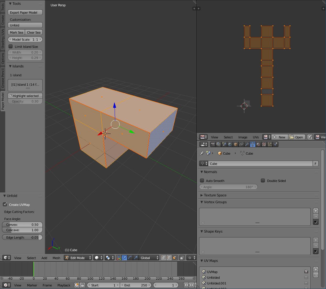
Task: Select the Render properties camera icon
Action: tap(213, 144)
